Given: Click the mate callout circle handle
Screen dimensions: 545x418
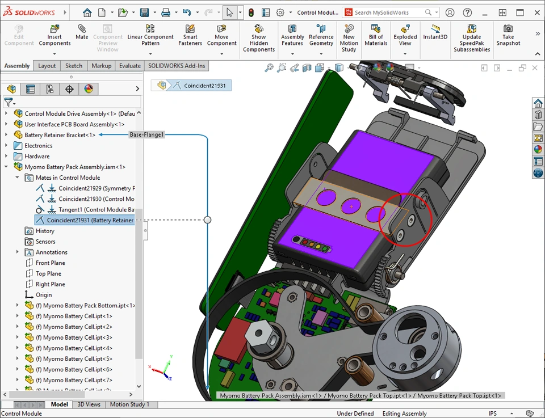Looking at the screenshot, I should click(208, 219).
